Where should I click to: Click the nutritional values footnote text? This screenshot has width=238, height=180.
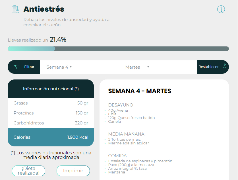tap(51, 155)
